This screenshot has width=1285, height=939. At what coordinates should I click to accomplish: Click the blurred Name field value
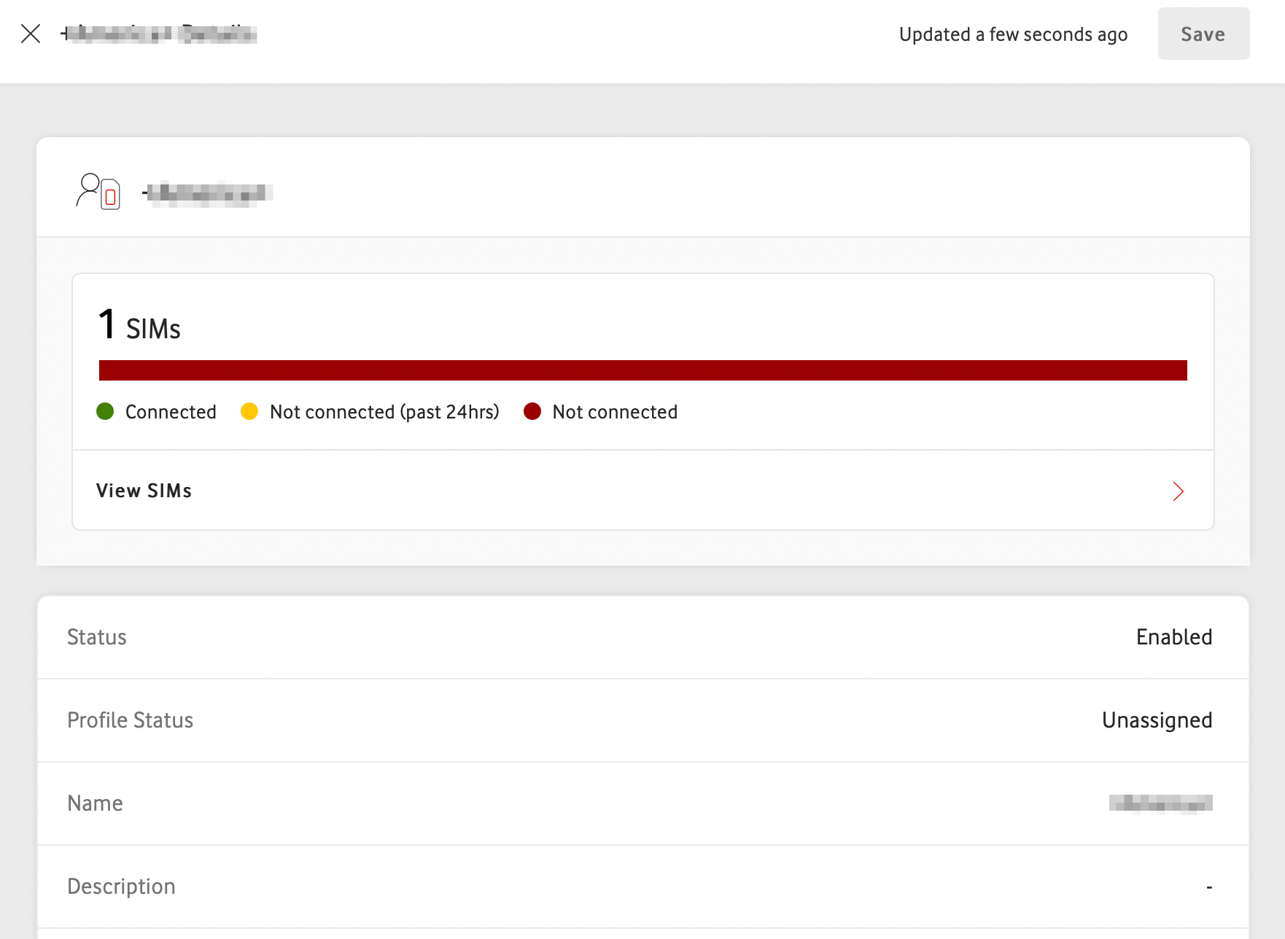pos(1160,803)
